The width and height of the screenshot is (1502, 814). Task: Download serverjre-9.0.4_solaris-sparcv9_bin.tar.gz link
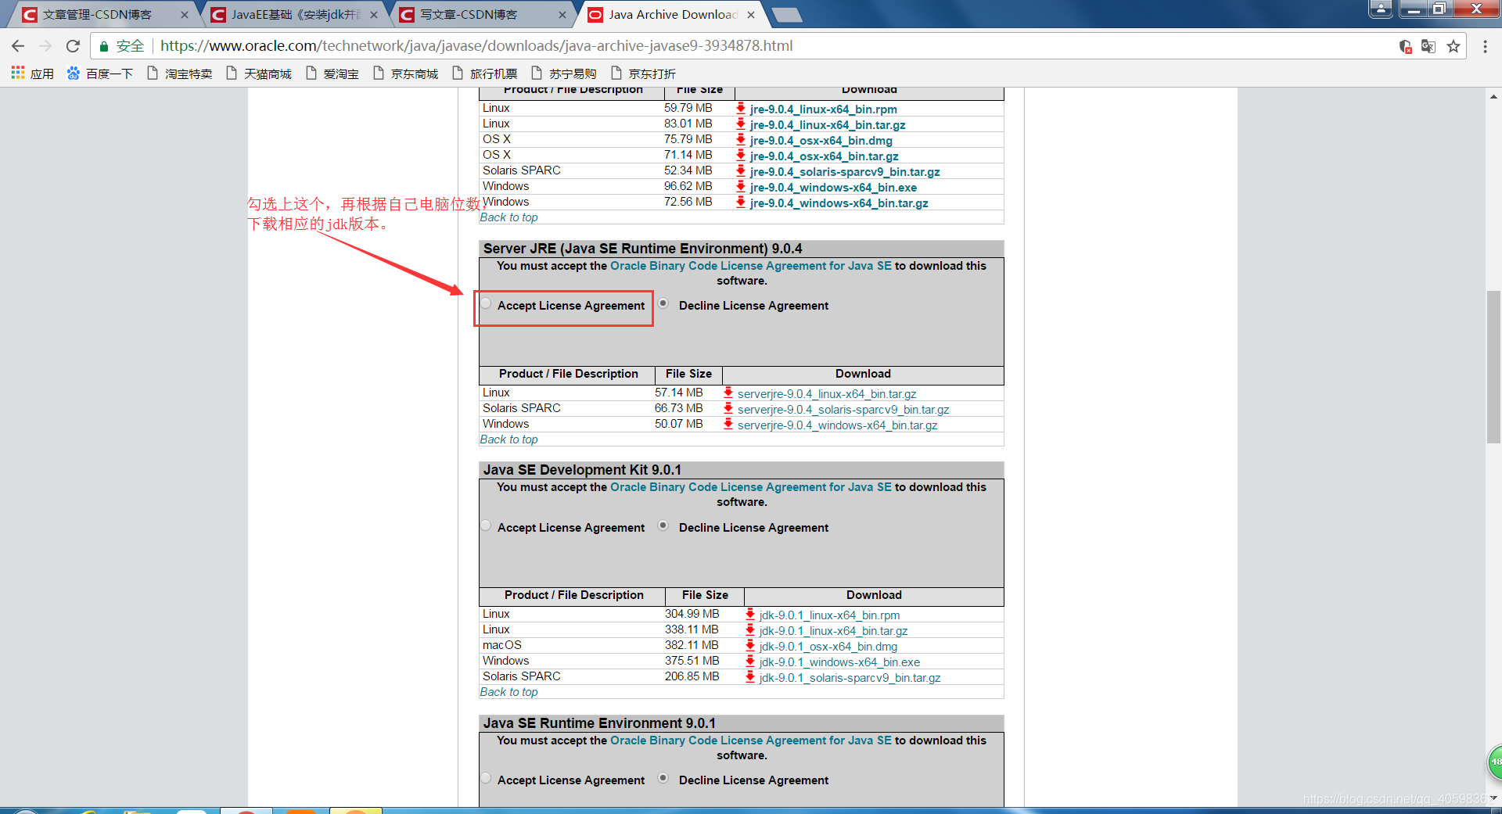[843, 410]
